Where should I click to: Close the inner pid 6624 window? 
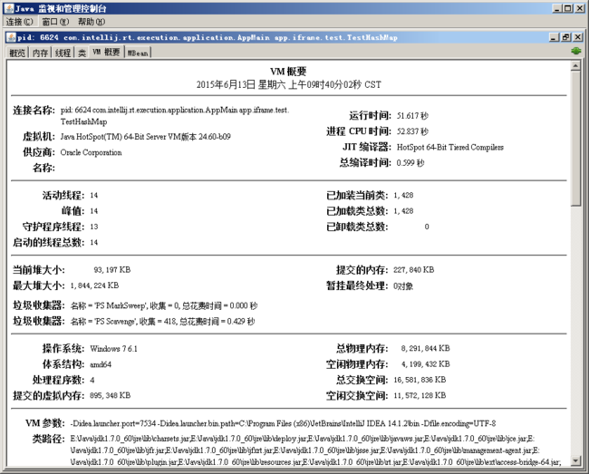tap(578, 37)
